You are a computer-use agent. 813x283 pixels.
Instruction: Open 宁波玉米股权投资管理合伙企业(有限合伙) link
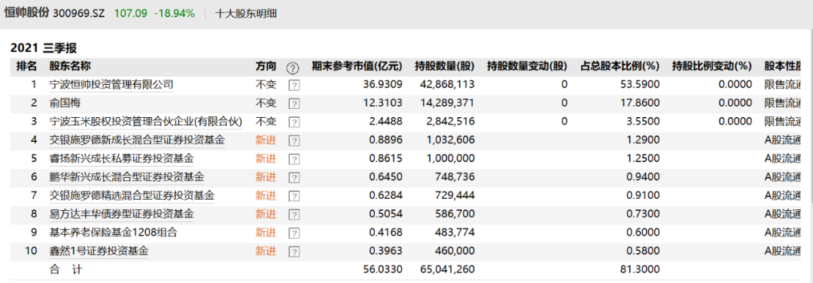(x=146, y=122)
